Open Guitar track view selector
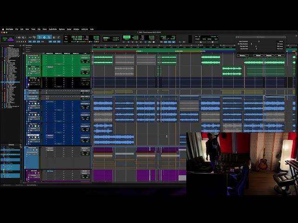 (34, 71)
